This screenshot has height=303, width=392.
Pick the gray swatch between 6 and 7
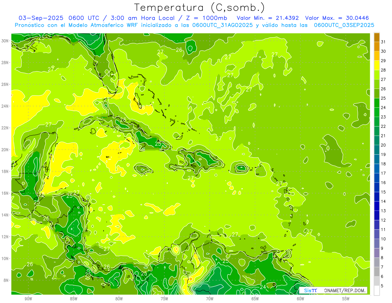click(x=377, y=272)
